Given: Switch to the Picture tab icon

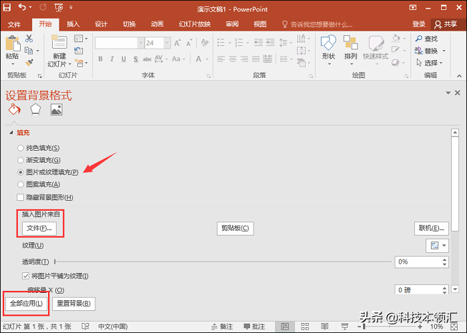Looking at the screenshot, I should [56, 109].
